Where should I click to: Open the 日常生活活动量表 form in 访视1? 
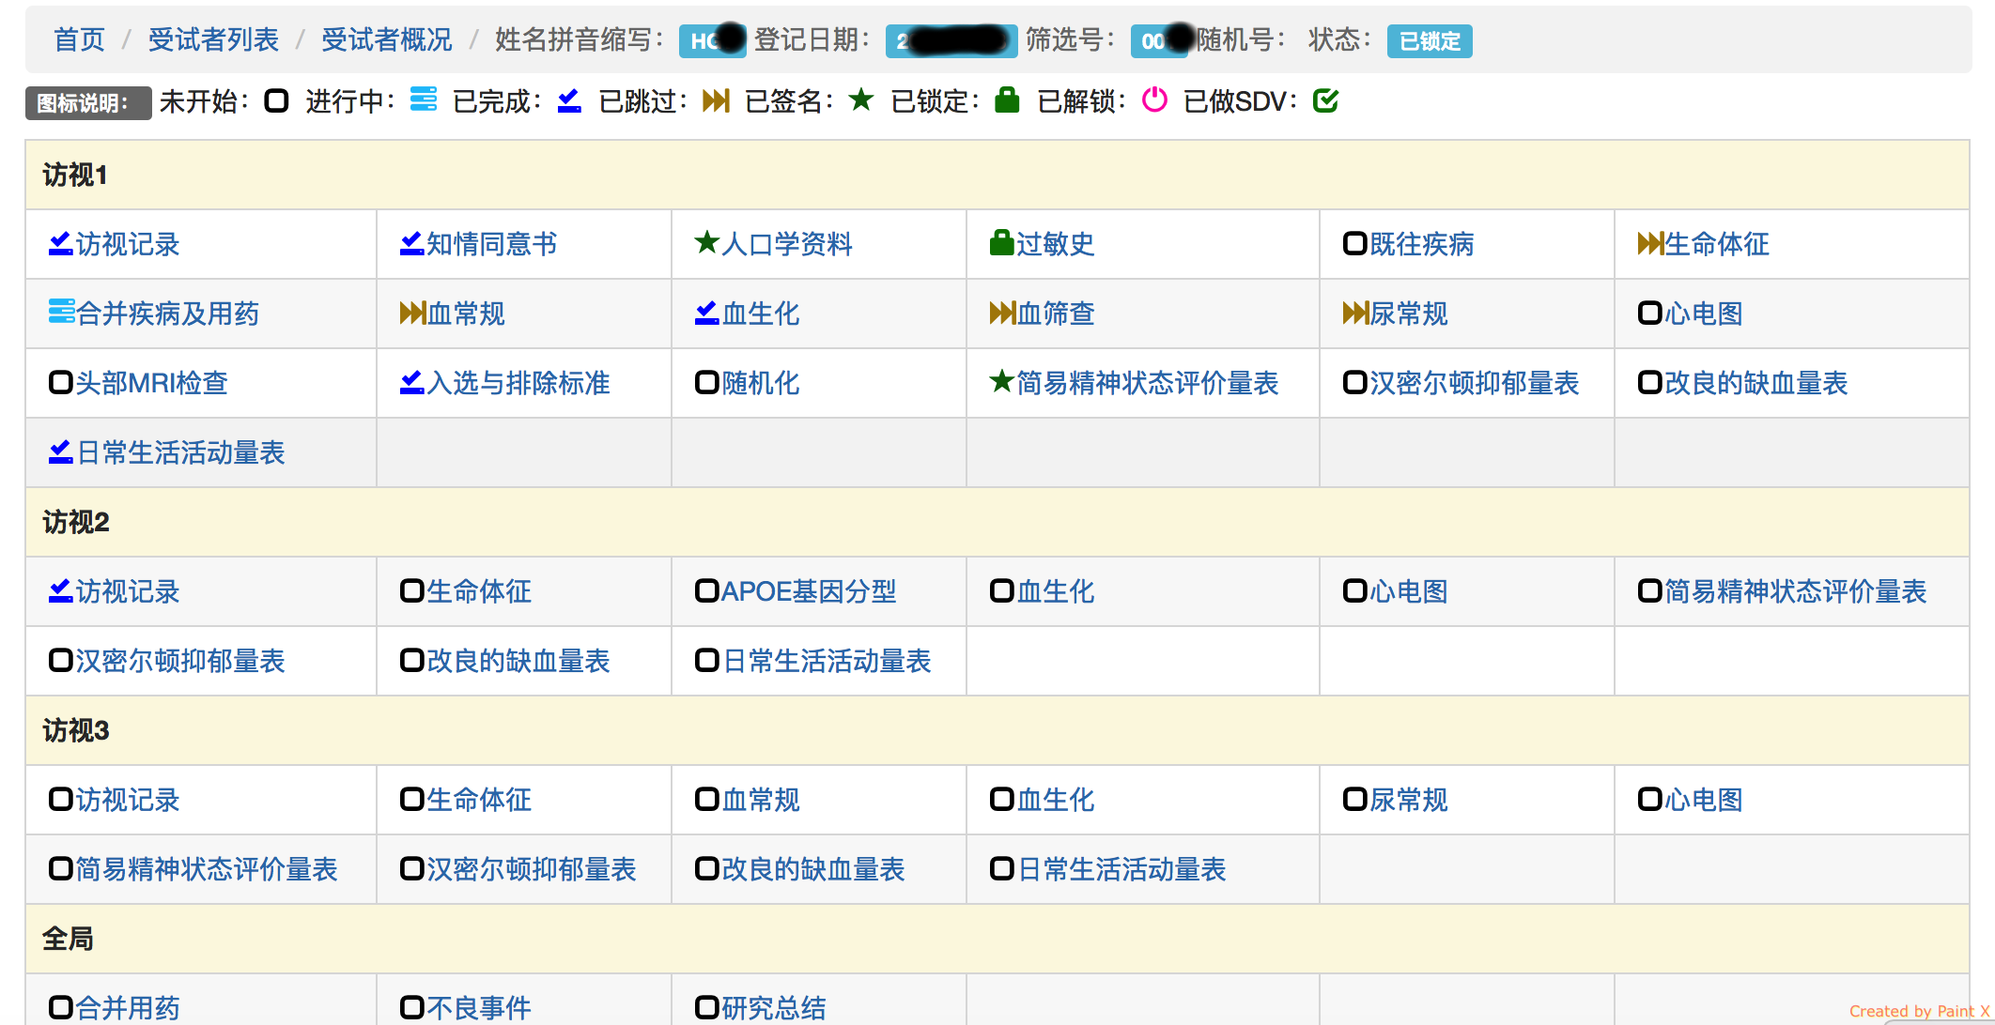click(x=180, y=452)
